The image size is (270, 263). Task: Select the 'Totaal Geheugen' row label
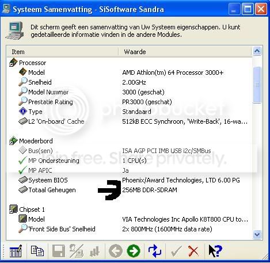tap(52, 190)
